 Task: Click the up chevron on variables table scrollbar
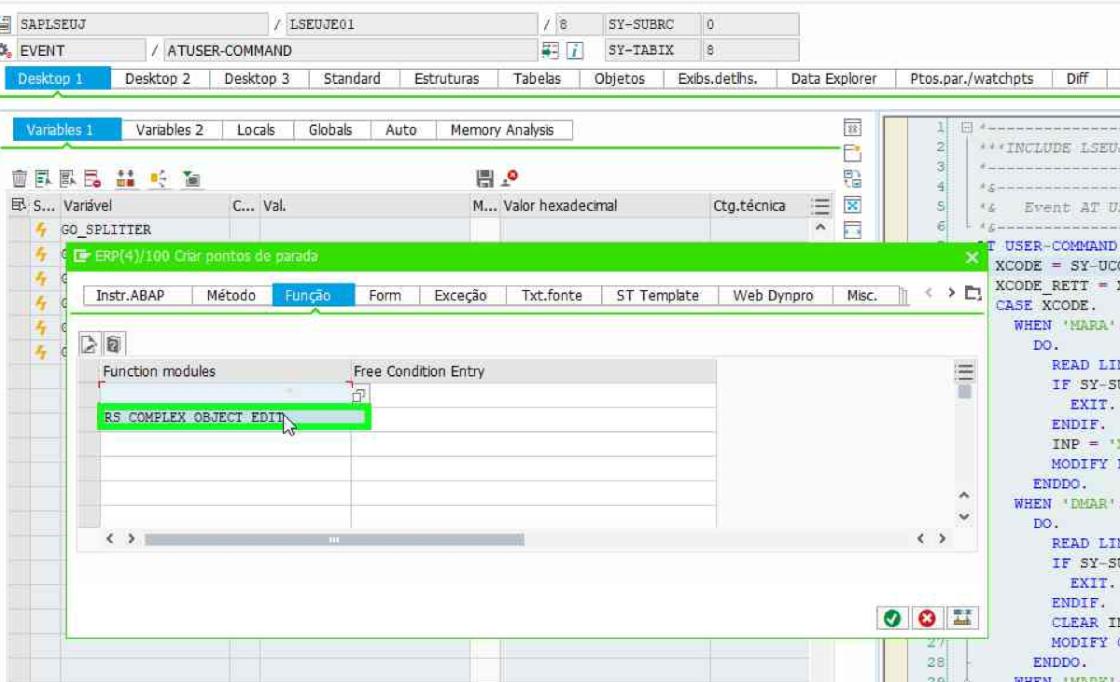(x=820, y=227)
